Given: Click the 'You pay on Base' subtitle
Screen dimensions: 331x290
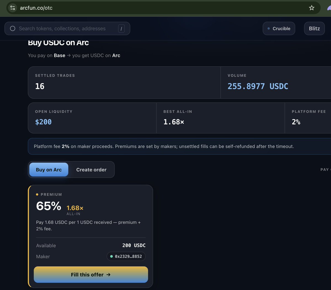Looking at the screenshot, I should (x=74, y=55).
